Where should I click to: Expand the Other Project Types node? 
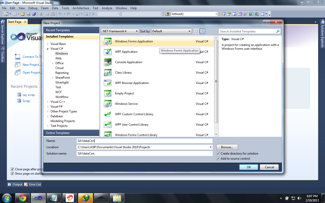[48, 111]
